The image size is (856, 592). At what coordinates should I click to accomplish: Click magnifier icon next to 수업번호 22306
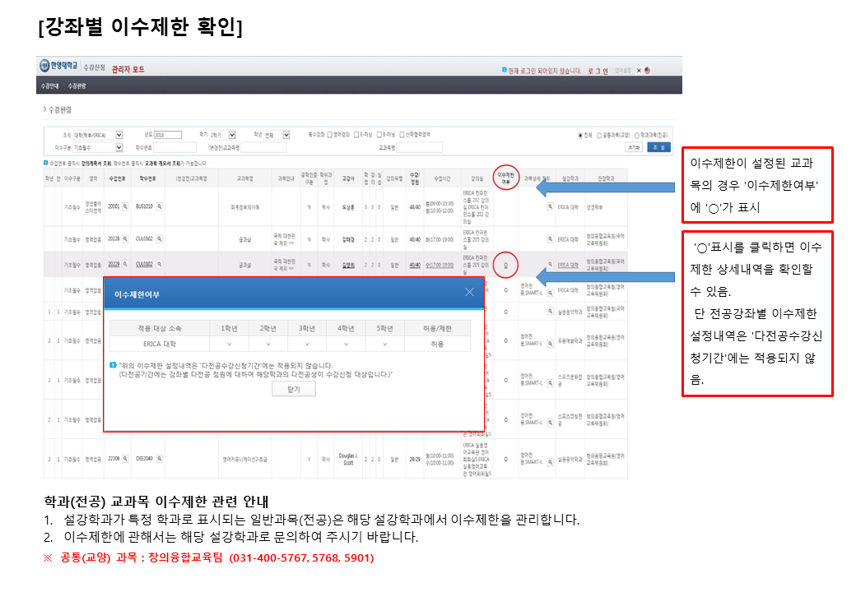pyautogui.click(x=125, y=460)
